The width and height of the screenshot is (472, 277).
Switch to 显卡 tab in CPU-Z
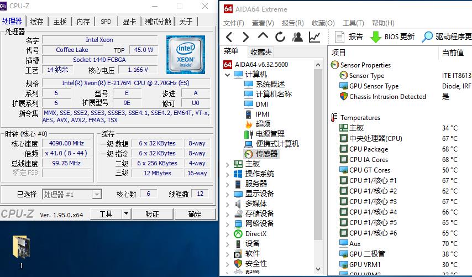[x=129, y=22]
